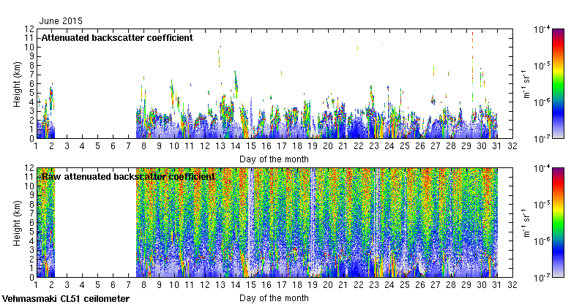
Task: Click the 10⁻⁷ label on lower colorbar
Action: (x=542, y=278)
